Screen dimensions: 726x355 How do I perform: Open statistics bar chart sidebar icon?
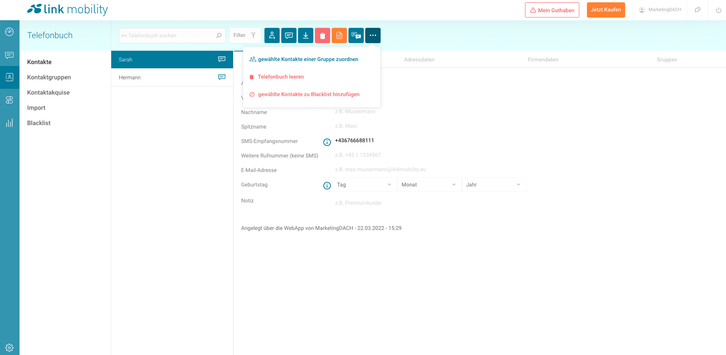9,123
